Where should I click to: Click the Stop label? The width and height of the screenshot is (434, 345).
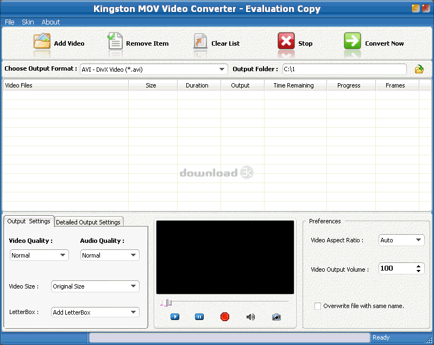point(305,43)
